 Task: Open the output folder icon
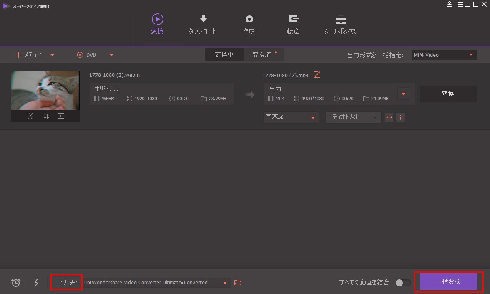(238, 283)
